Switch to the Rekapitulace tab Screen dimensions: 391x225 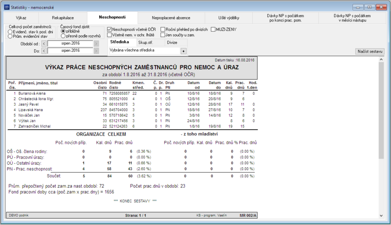click(63, 18)
